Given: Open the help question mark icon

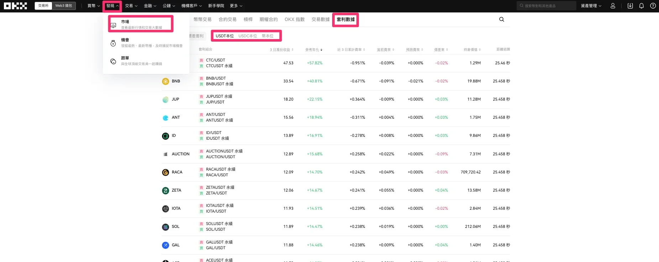Looking at the screenshot, I should click(x=653, y=6).
